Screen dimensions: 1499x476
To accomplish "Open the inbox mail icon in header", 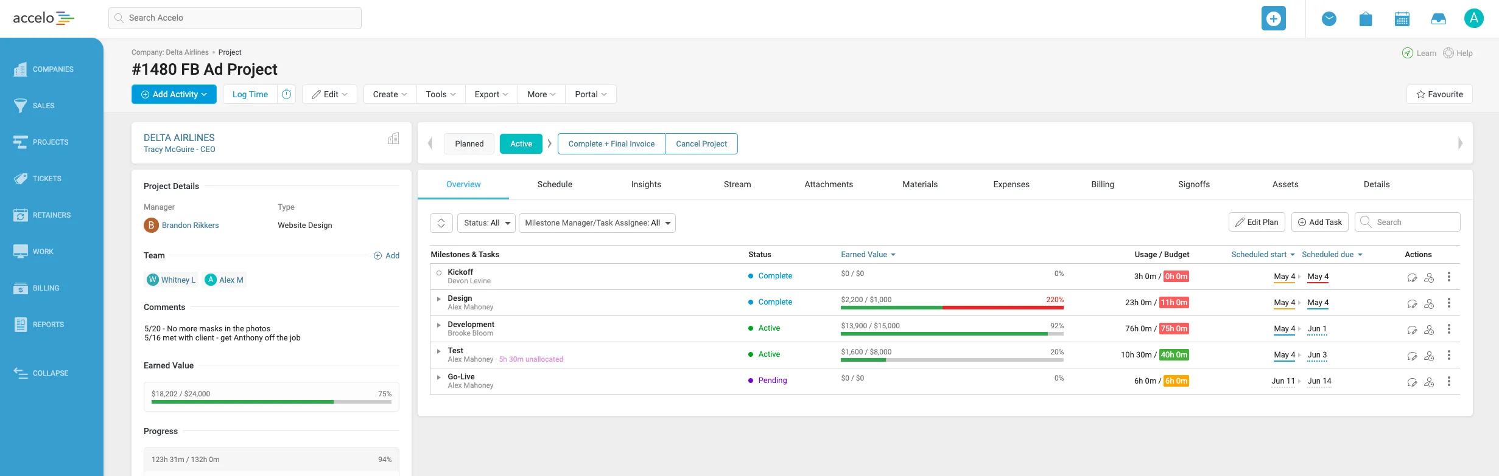I will pos(1329,19).
